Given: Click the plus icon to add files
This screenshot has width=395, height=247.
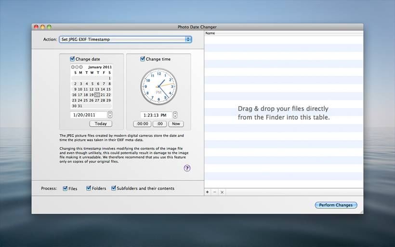Looking at the screenshot, I should click(x=207, y=192).
